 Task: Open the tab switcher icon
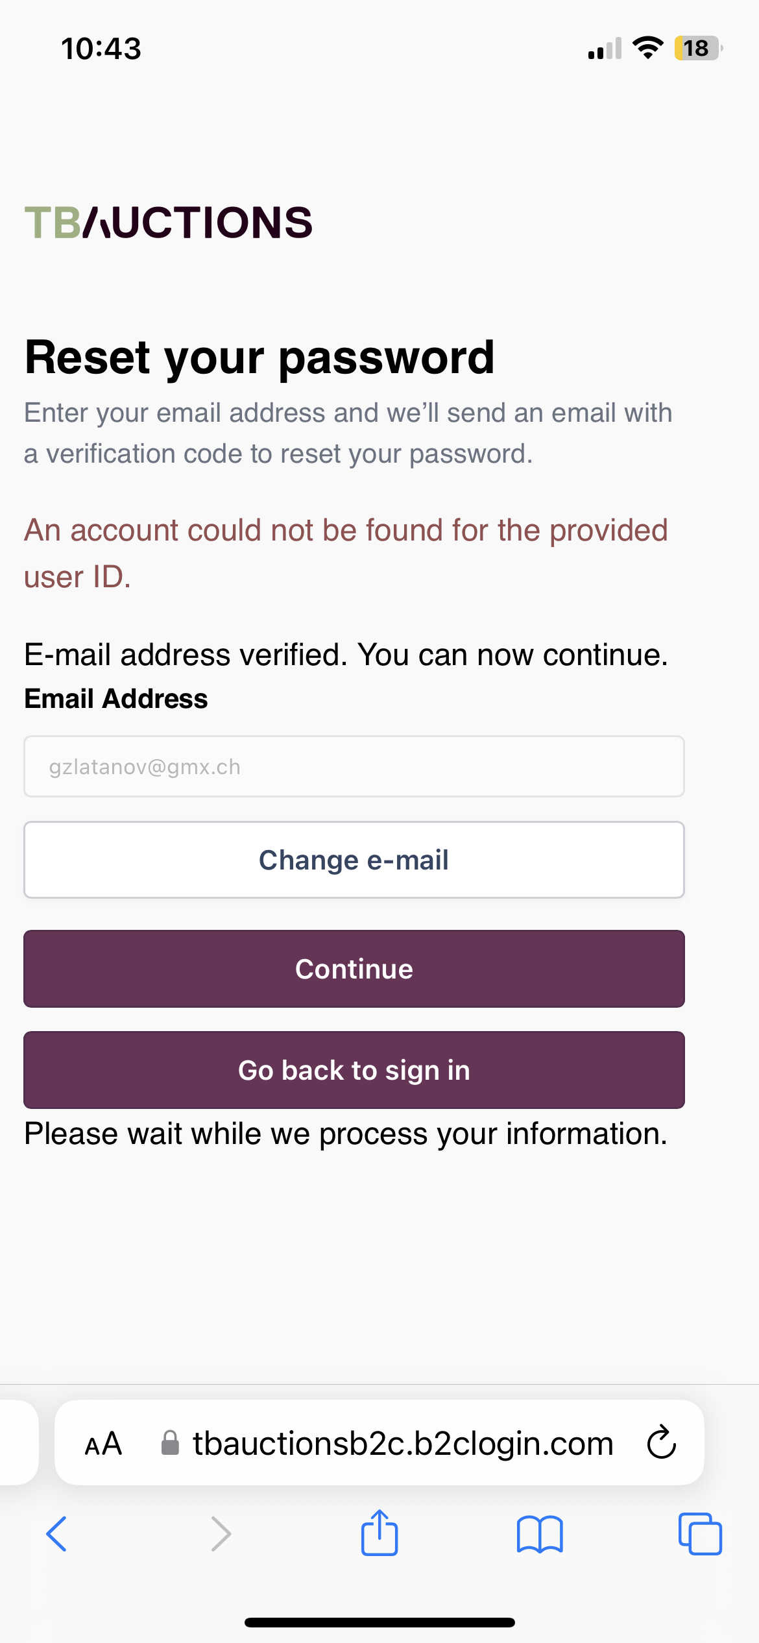pos(701,1533)
